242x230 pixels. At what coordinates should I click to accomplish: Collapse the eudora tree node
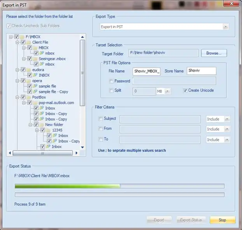pyautogui.click(x=17, y=70)
